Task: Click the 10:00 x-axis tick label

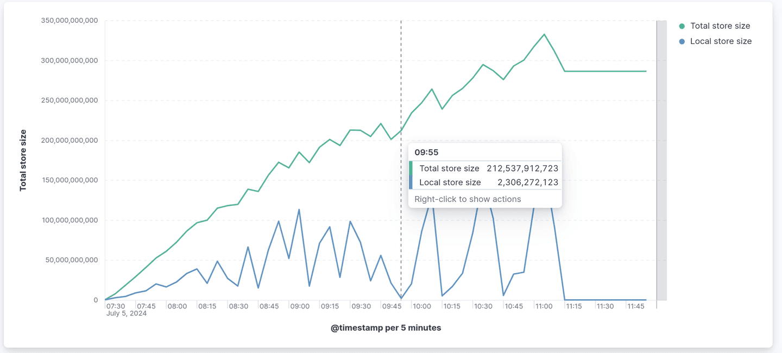Action: coord(422,306)
